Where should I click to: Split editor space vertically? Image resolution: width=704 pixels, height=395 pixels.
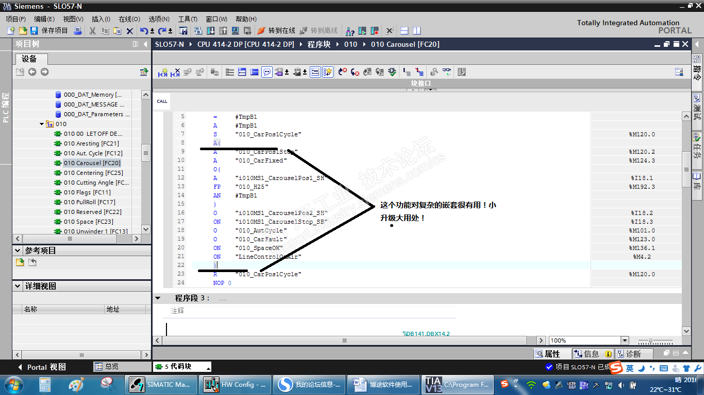[x=416, y=31]
